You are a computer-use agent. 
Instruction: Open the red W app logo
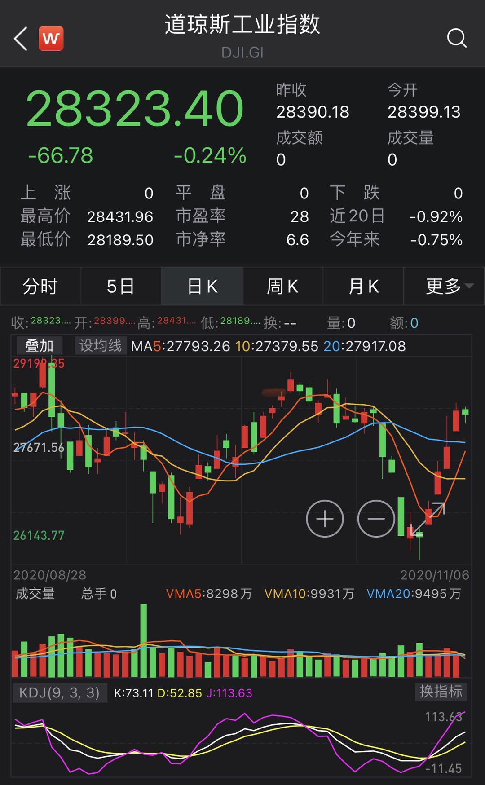pos(51,39)
